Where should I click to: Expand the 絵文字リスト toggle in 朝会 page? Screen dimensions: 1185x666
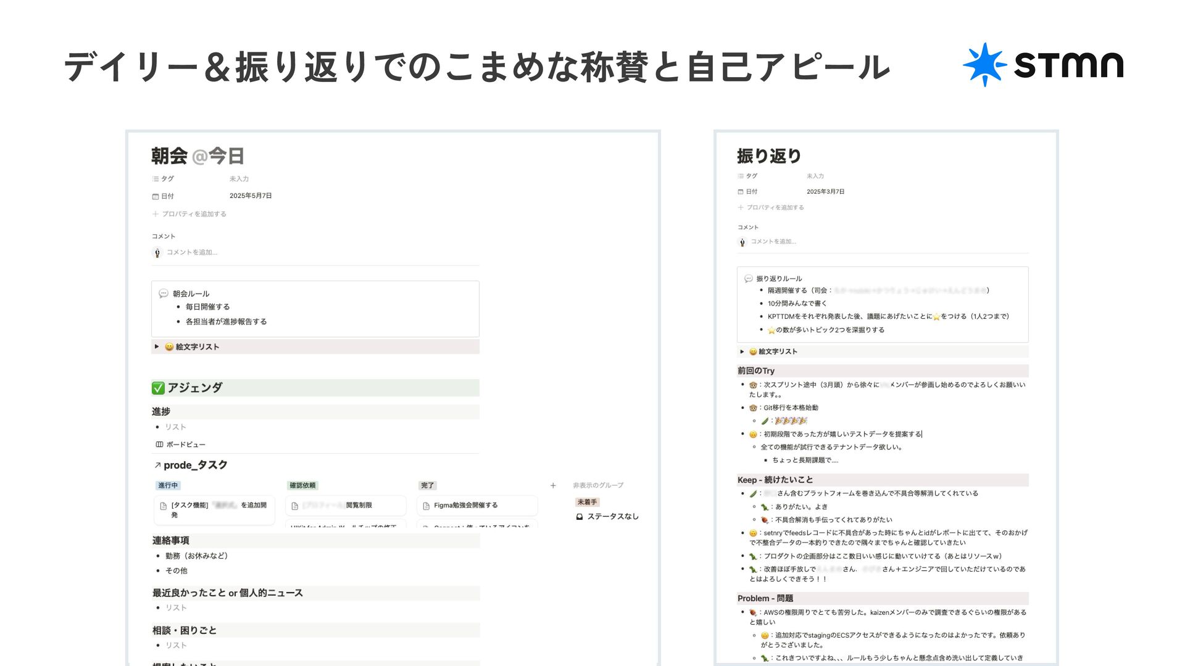[157, 347]
